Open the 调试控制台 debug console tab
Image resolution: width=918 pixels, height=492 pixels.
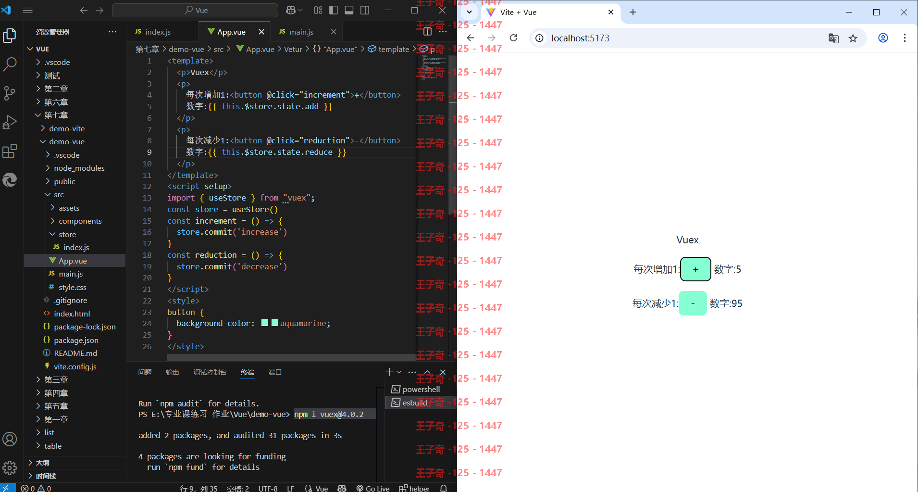210,372
